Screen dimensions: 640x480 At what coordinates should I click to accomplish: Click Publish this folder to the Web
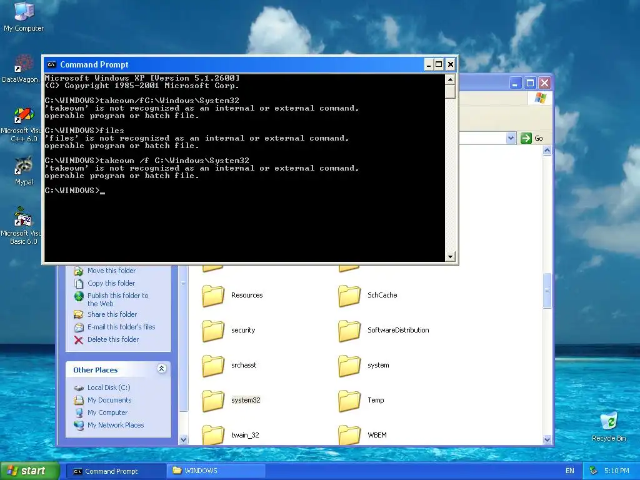click(118, 299)
